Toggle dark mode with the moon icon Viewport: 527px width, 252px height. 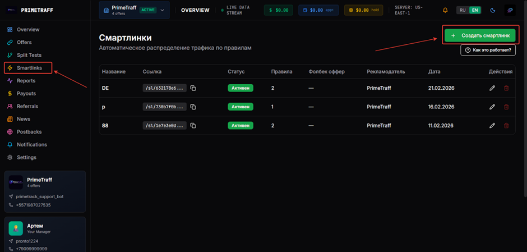493,10
